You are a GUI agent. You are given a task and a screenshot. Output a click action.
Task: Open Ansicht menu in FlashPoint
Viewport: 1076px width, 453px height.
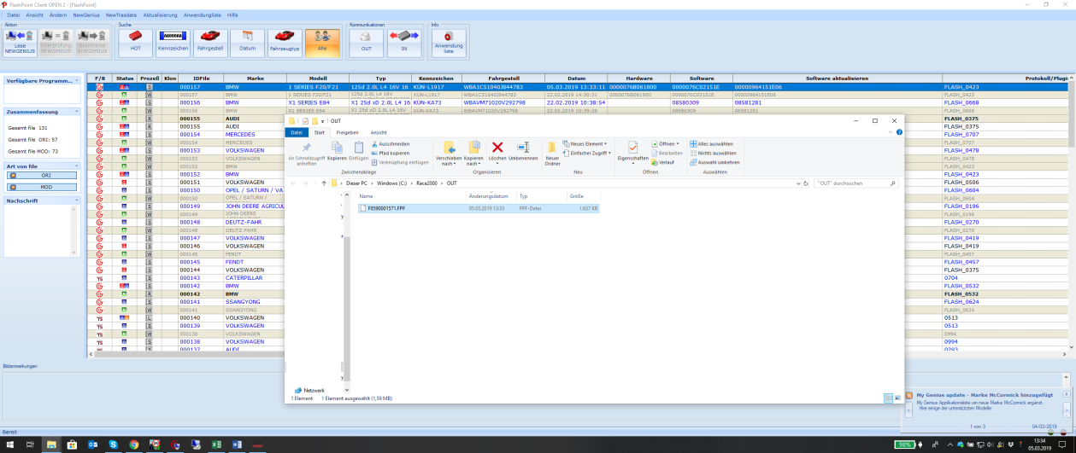tap(35, 15)
